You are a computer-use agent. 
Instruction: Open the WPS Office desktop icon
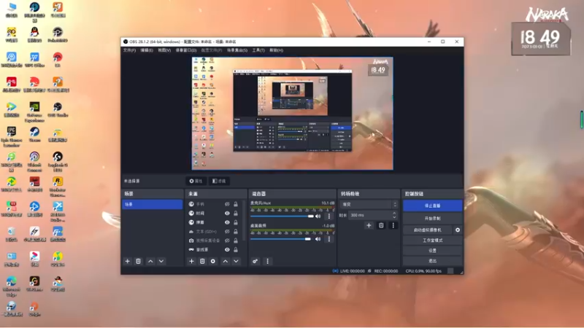[x=34, y=60]
